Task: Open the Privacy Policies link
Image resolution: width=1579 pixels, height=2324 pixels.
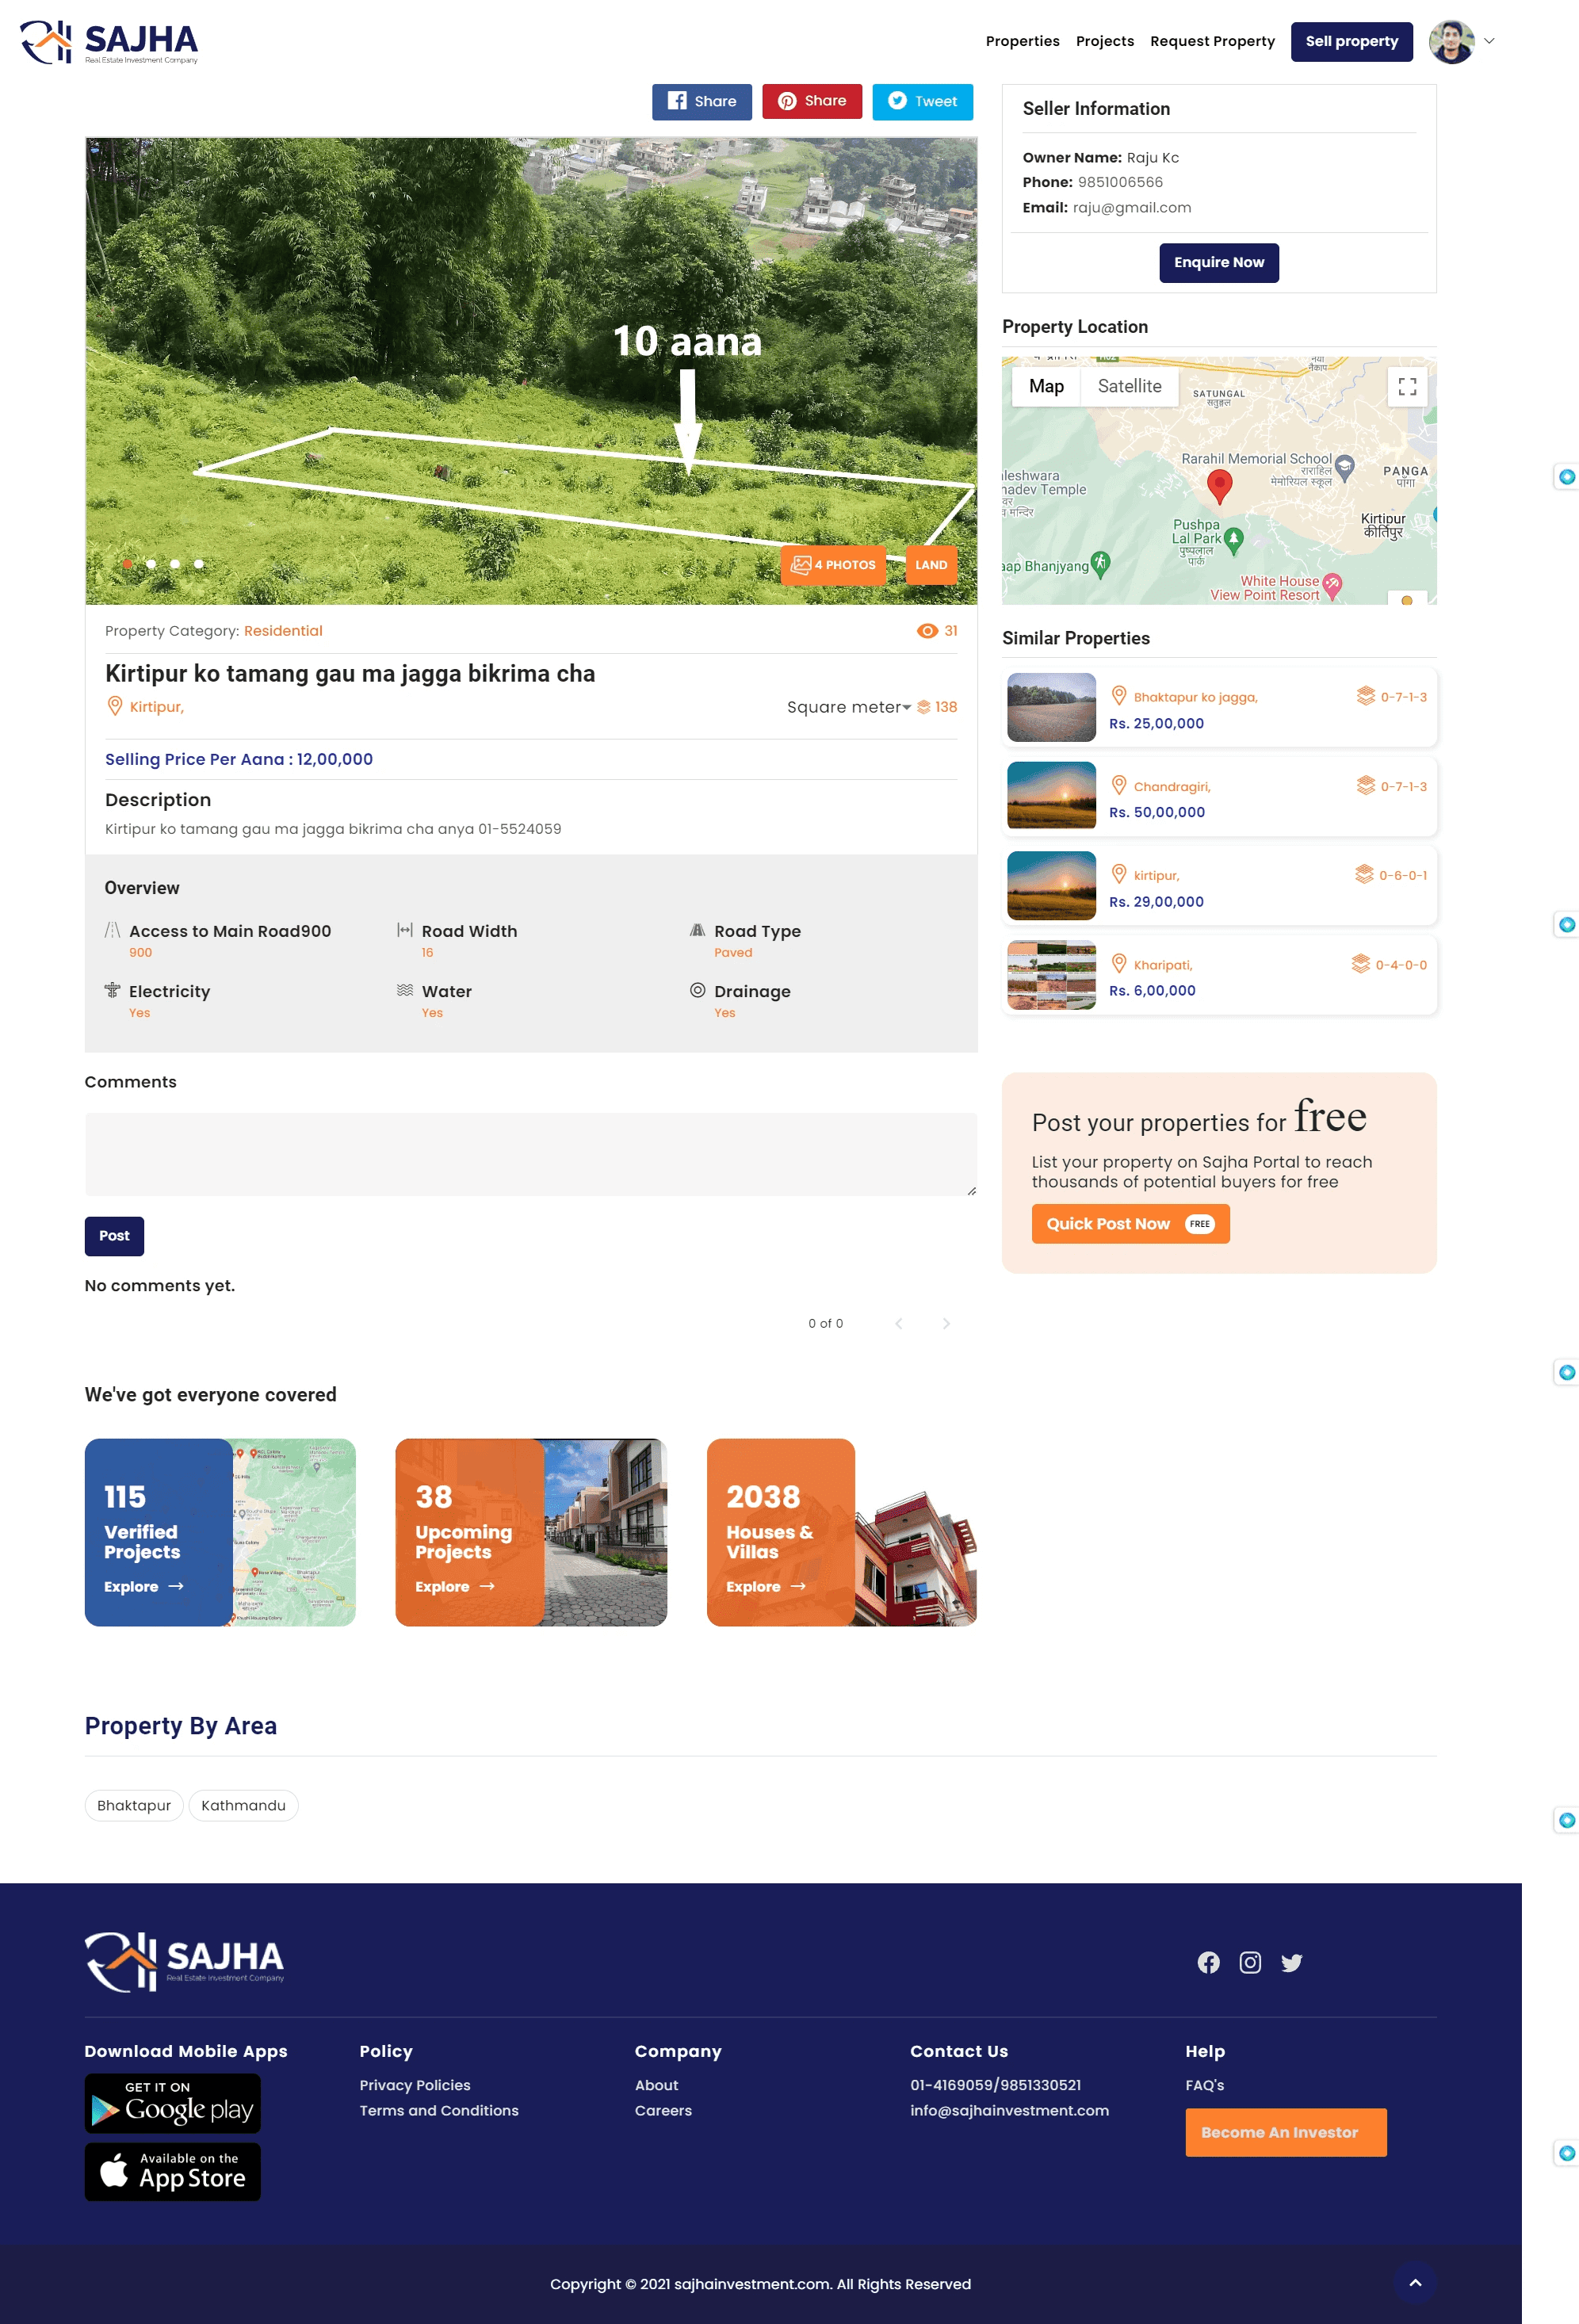Action: (x=415, y=2085)
